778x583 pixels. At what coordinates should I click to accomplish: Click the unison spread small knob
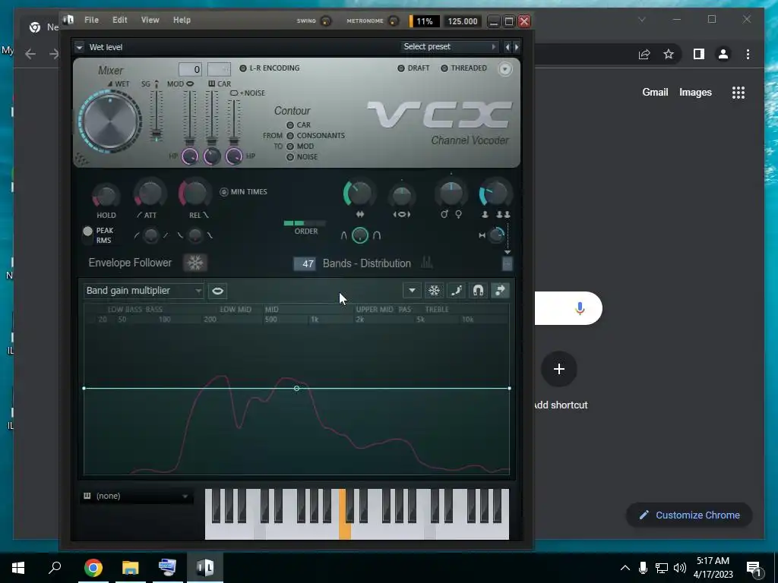coord(496,235)
